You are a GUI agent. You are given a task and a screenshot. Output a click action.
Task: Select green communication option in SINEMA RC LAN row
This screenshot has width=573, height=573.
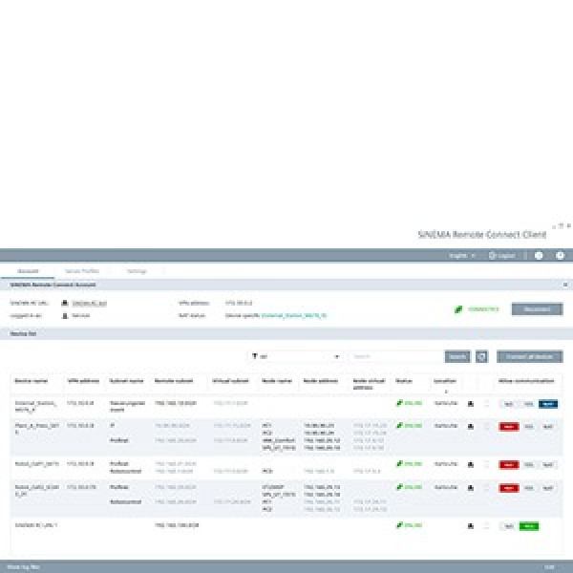[x=529, y=526]
